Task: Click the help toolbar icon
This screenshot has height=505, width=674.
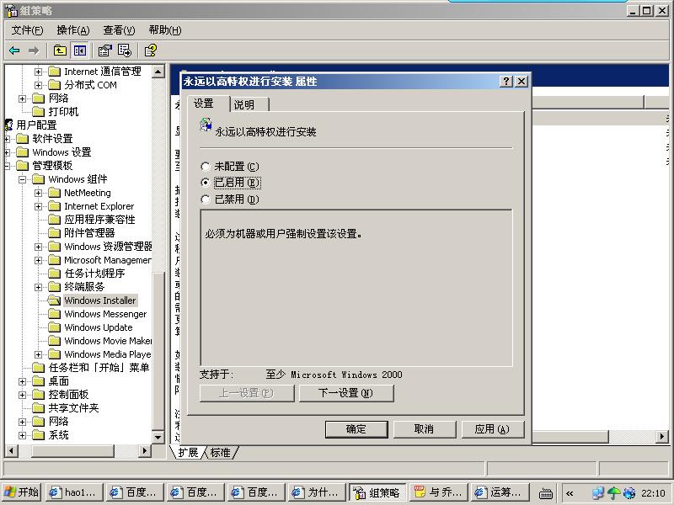Action: [x=150, y=50]
